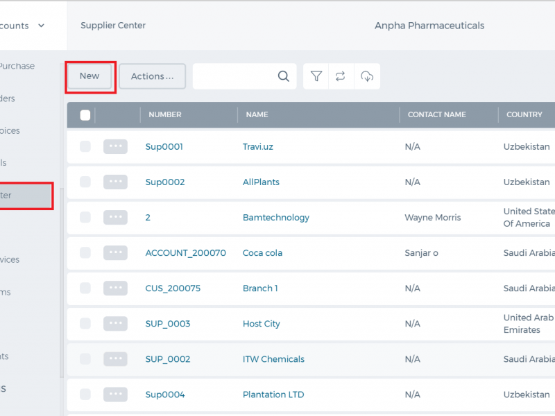This screenshot has width=555, height=416.
Task: Open row menu for Plantation LTD
Action: (115, 394)
